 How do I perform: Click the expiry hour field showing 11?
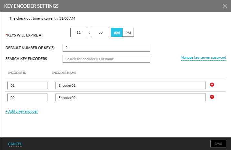click(79, 32)
